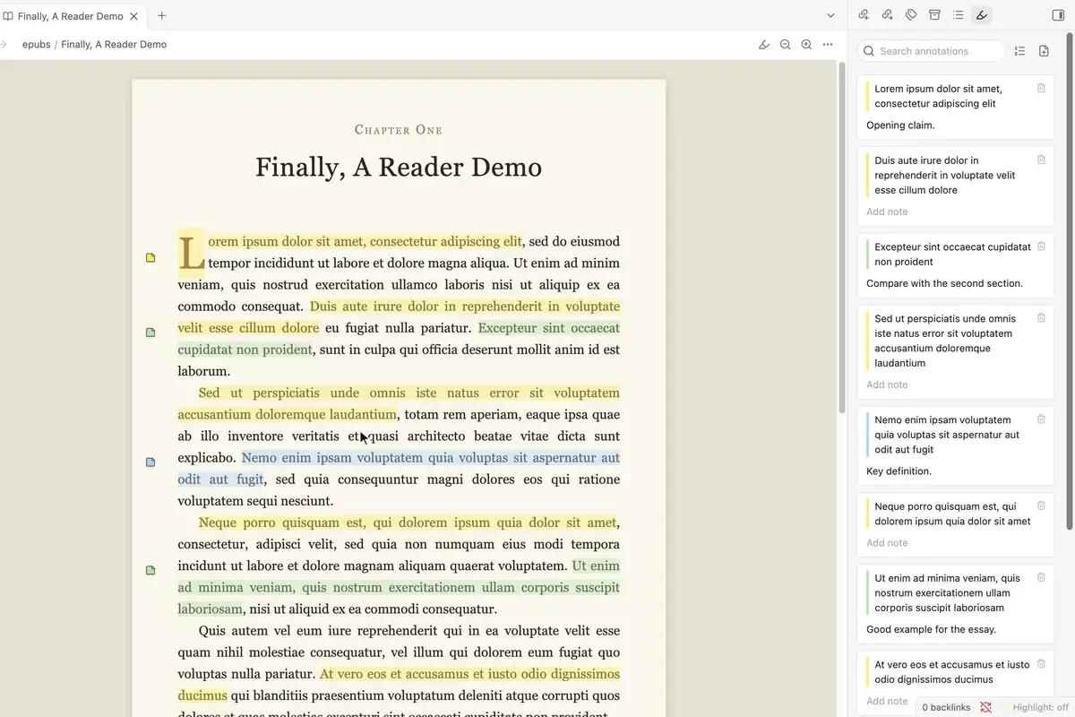The height and width of the screenshot is (717, 1075).
Task: Open the backlinks panel icon
Action: (864, 15)
